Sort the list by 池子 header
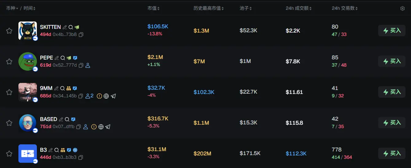 coord(246,9)
